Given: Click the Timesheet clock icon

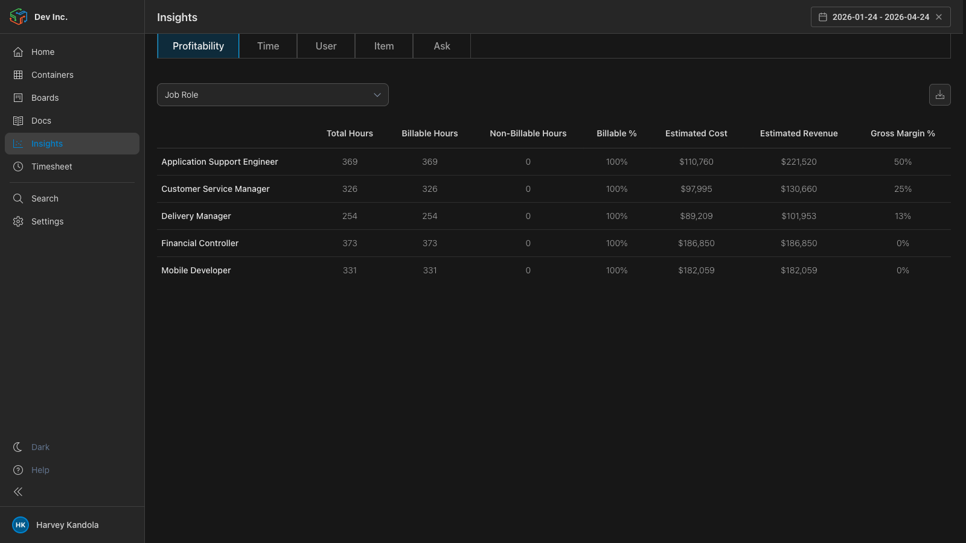Looking at the screenshot, I should 18,167.
